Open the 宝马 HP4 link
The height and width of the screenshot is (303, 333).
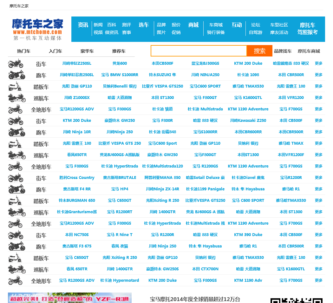tap(120, 189)
